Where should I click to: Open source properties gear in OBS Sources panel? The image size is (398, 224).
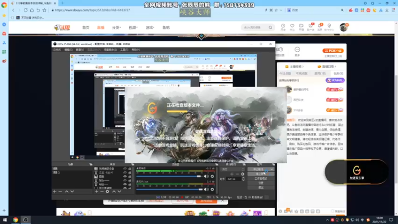(x=107, y=192)
